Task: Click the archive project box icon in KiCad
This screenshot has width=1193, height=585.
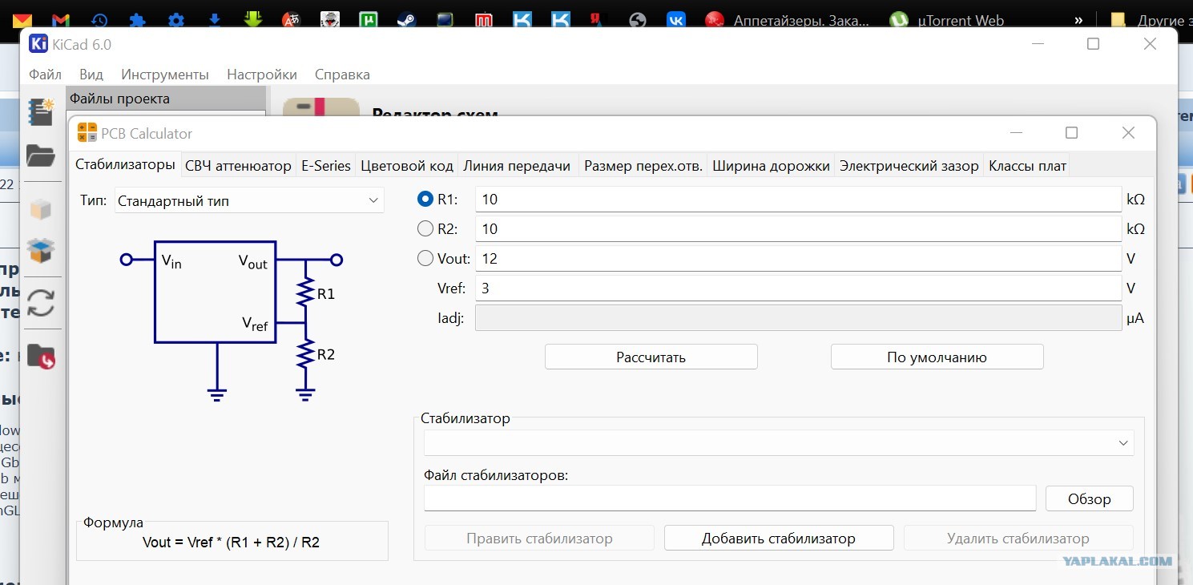Action: (x=41, y=210)
